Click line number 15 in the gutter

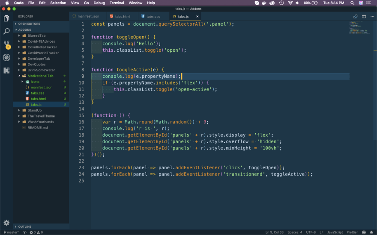click(x=81, y=115)
